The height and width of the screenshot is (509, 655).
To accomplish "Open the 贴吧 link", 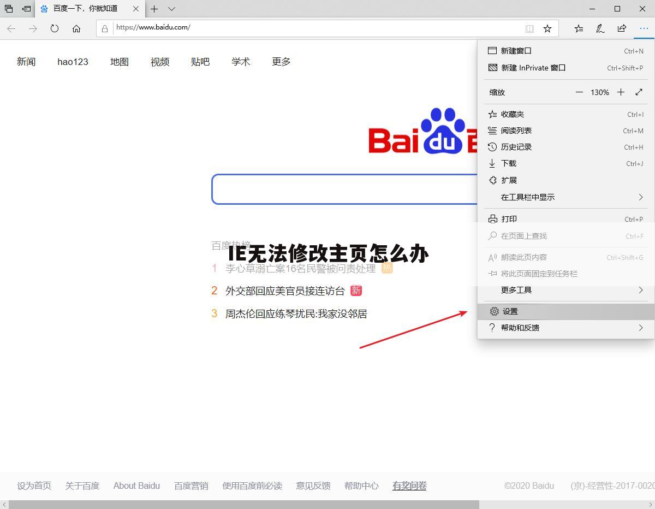I will click(200, 62).
